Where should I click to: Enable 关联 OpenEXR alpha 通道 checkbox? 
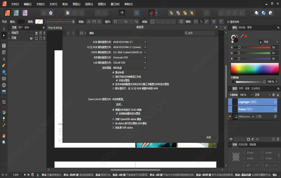coord(113,119)
